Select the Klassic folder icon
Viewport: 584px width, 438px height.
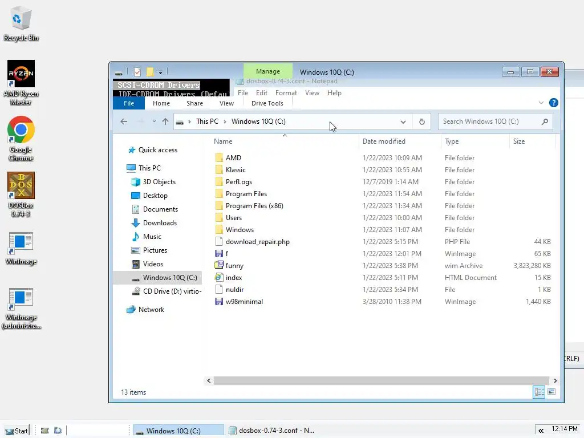click(x=219, y=169)
